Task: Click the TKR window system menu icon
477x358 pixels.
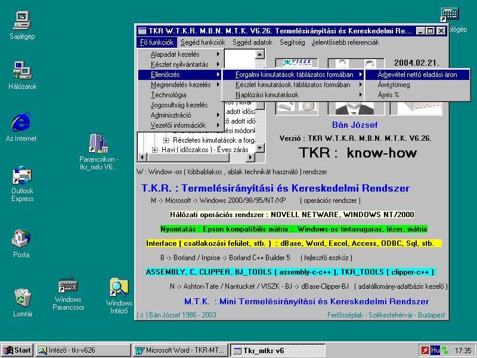Action: tap(142, 31)
